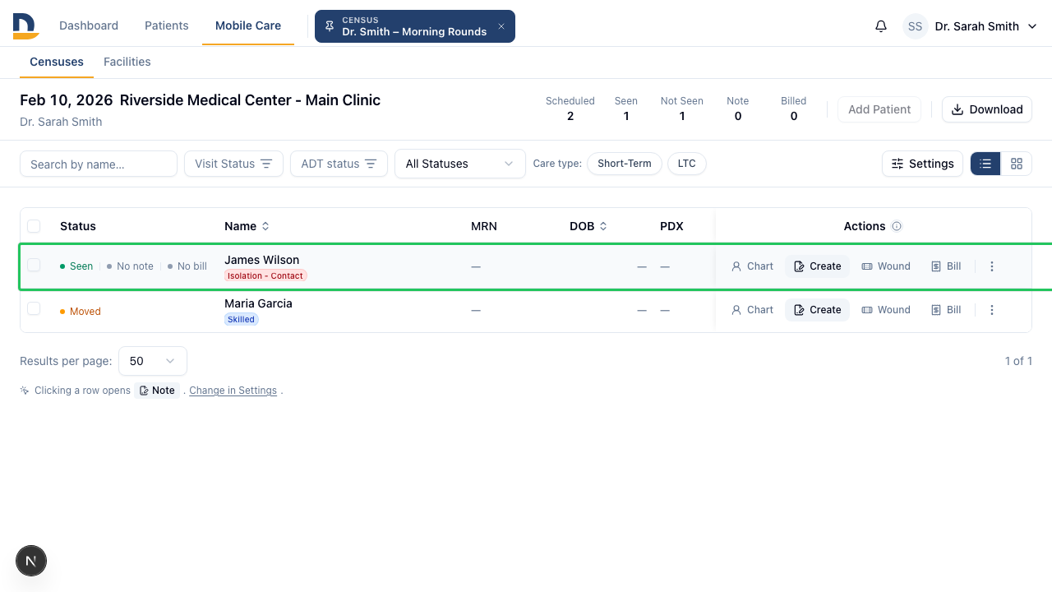Check the Maria Garcia row checkbox
This screenshot has width=1052, height=592.
pos(34,308)
